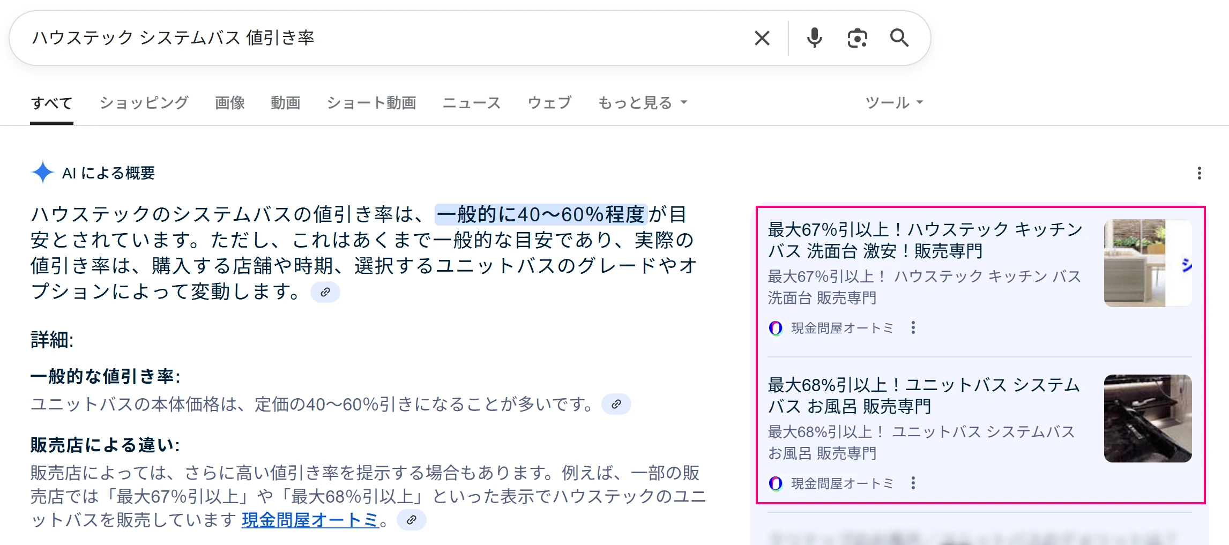The width and height of the screenshot is (1229, 545).
Task: Open image search with the camera lens icon
Action: [x=857, y=38]
